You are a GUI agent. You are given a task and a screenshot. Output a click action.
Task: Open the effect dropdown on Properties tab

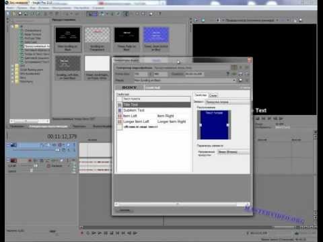[x=227, y=102]
